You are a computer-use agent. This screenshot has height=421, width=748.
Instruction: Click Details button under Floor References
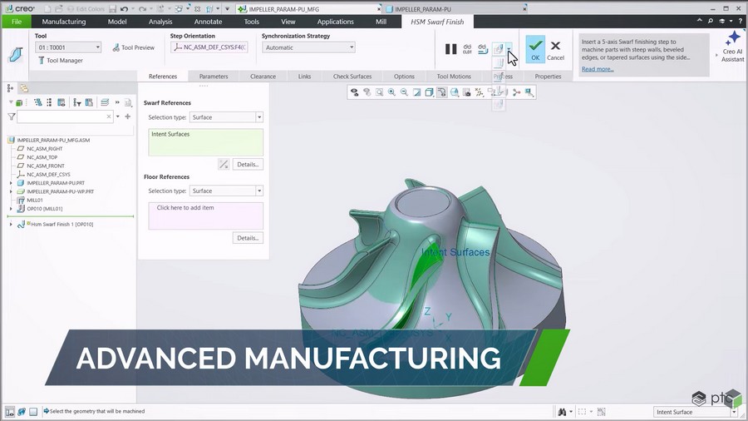[248, 238]
